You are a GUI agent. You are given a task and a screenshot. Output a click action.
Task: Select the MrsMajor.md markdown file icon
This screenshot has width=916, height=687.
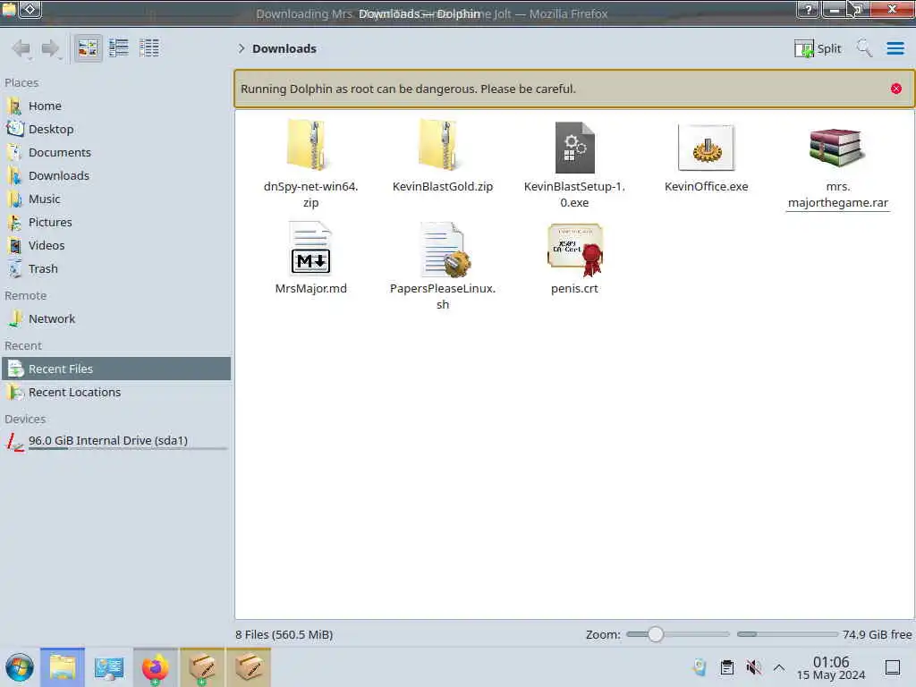(x=310, y=249)
